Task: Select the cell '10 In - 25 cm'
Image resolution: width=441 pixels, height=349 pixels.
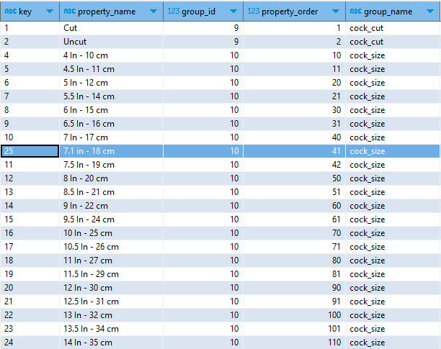Action: 112,233
